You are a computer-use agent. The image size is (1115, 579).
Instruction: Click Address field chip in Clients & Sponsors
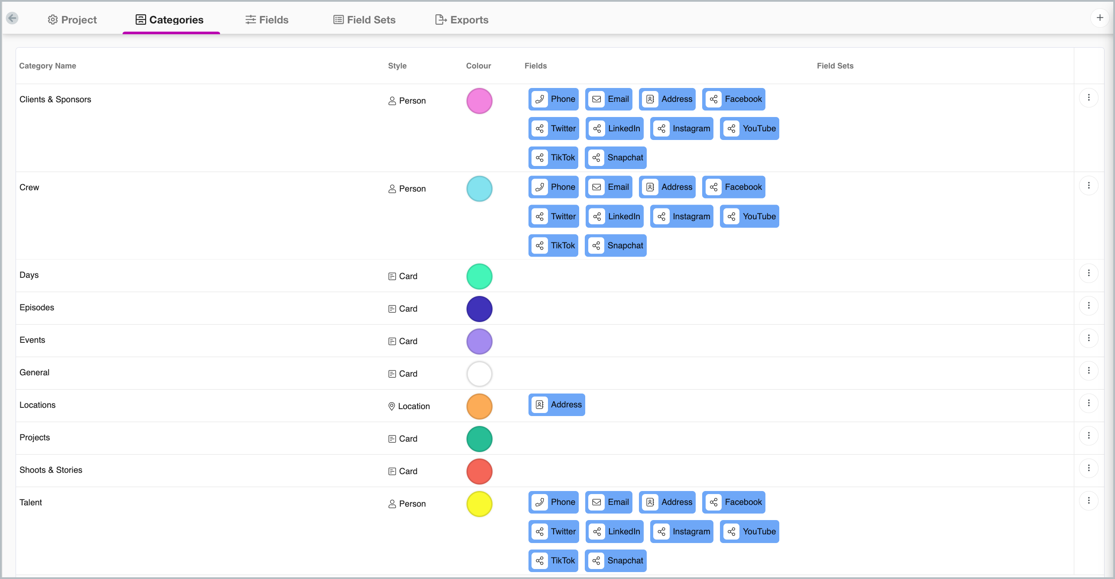click(667, 99)
